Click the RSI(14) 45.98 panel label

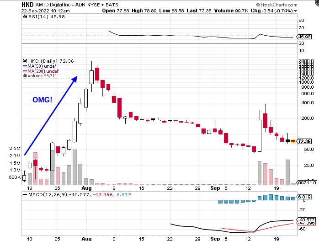pyautogui.click(x=46, y=16)
